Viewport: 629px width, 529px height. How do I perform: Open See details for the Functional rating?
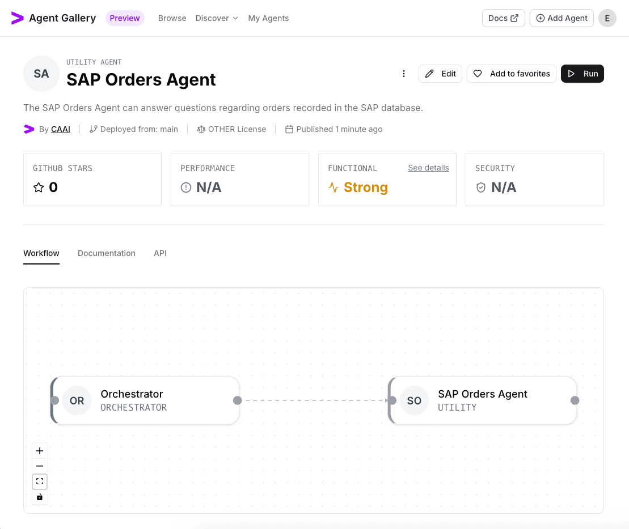[x=428, y=168]
